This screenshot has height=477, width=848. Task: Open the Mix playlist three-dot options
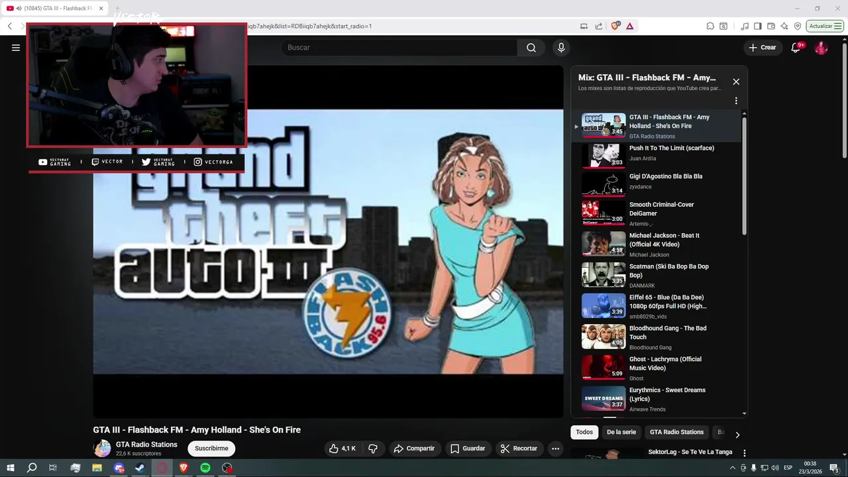coord(736,101)
